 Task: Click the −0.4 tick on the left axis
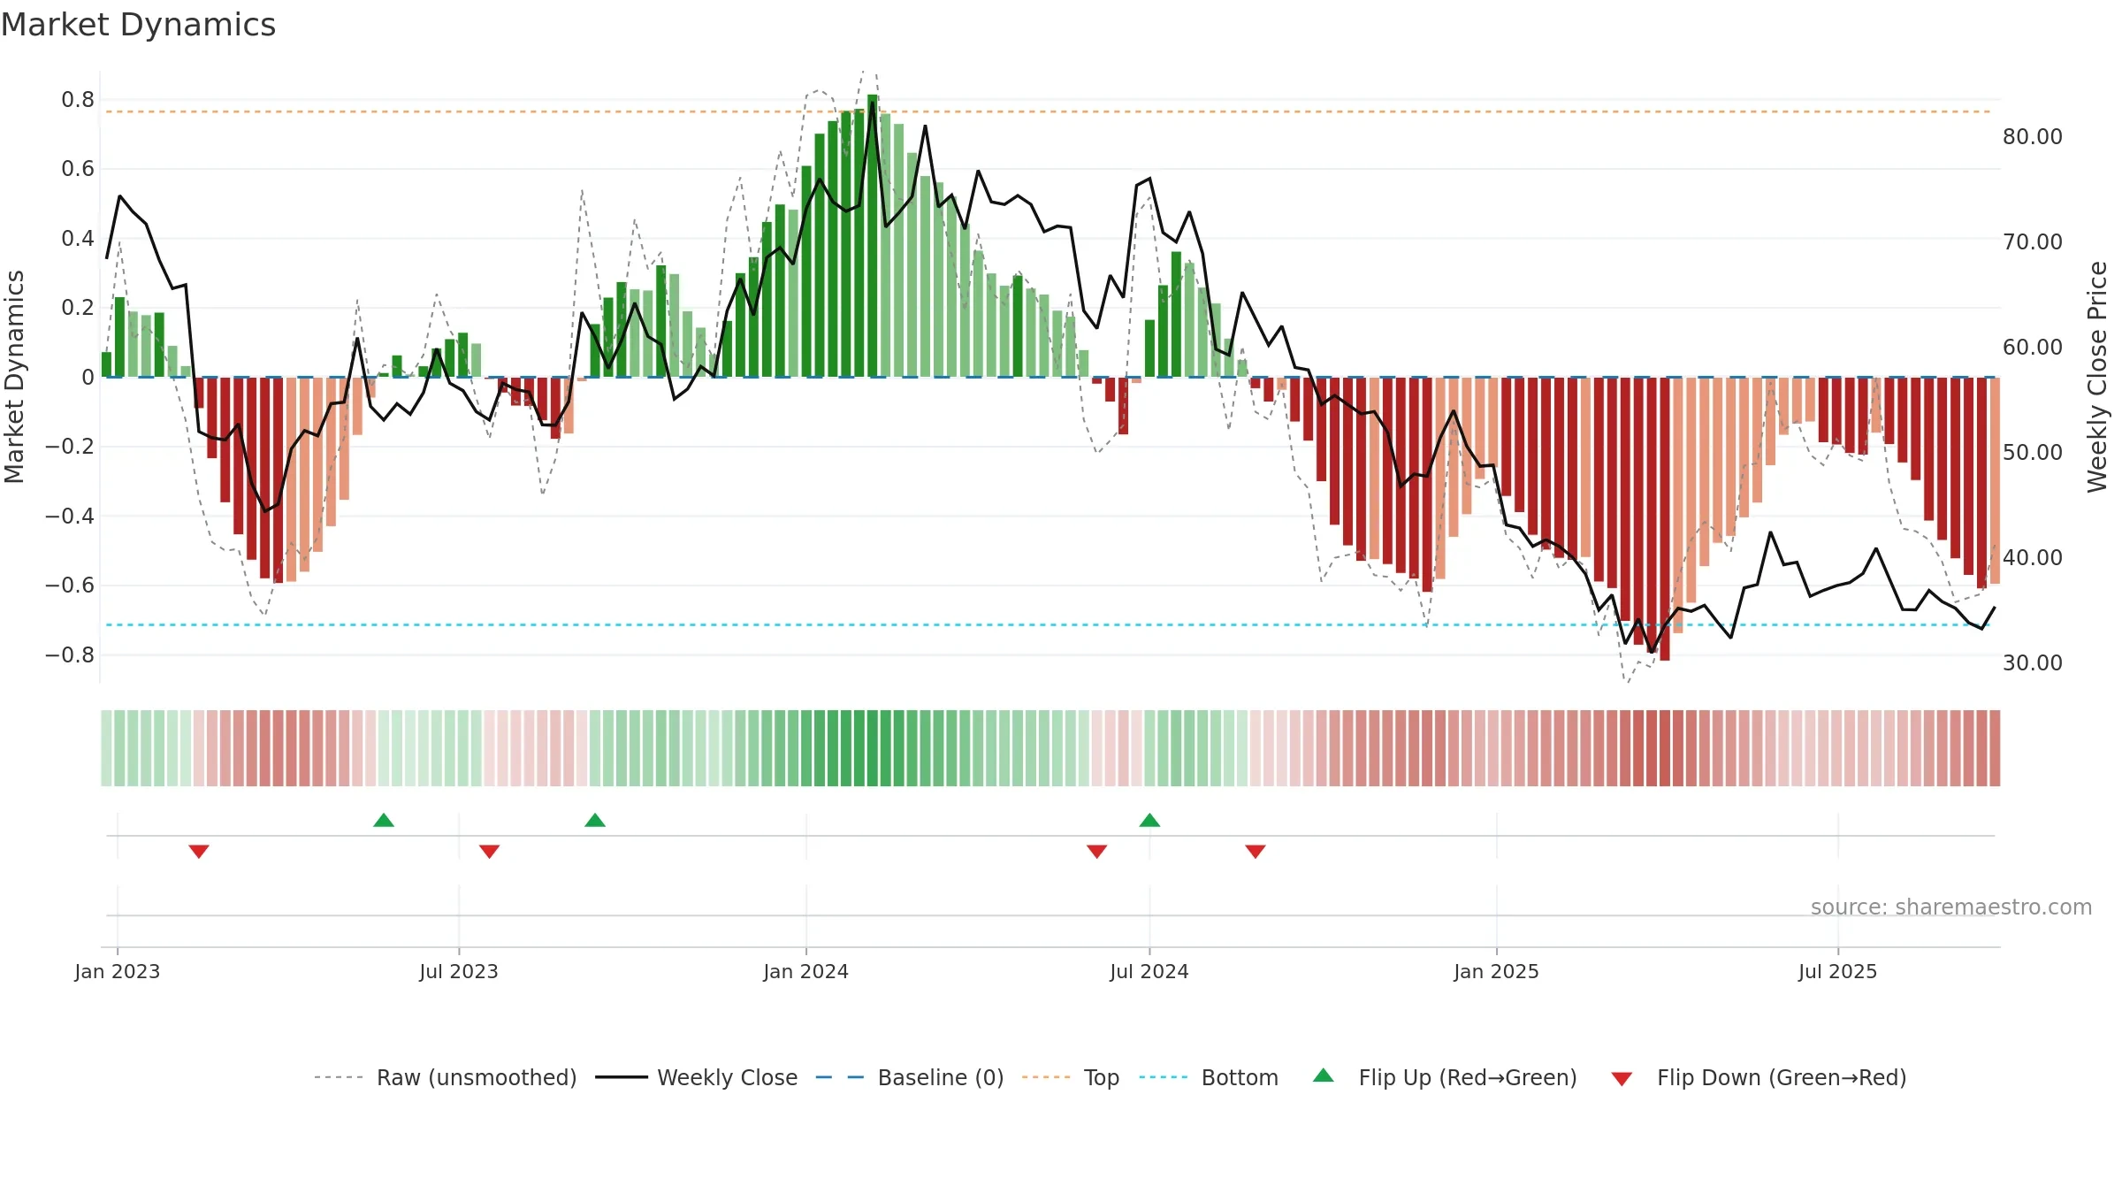(x=70, y=516)
